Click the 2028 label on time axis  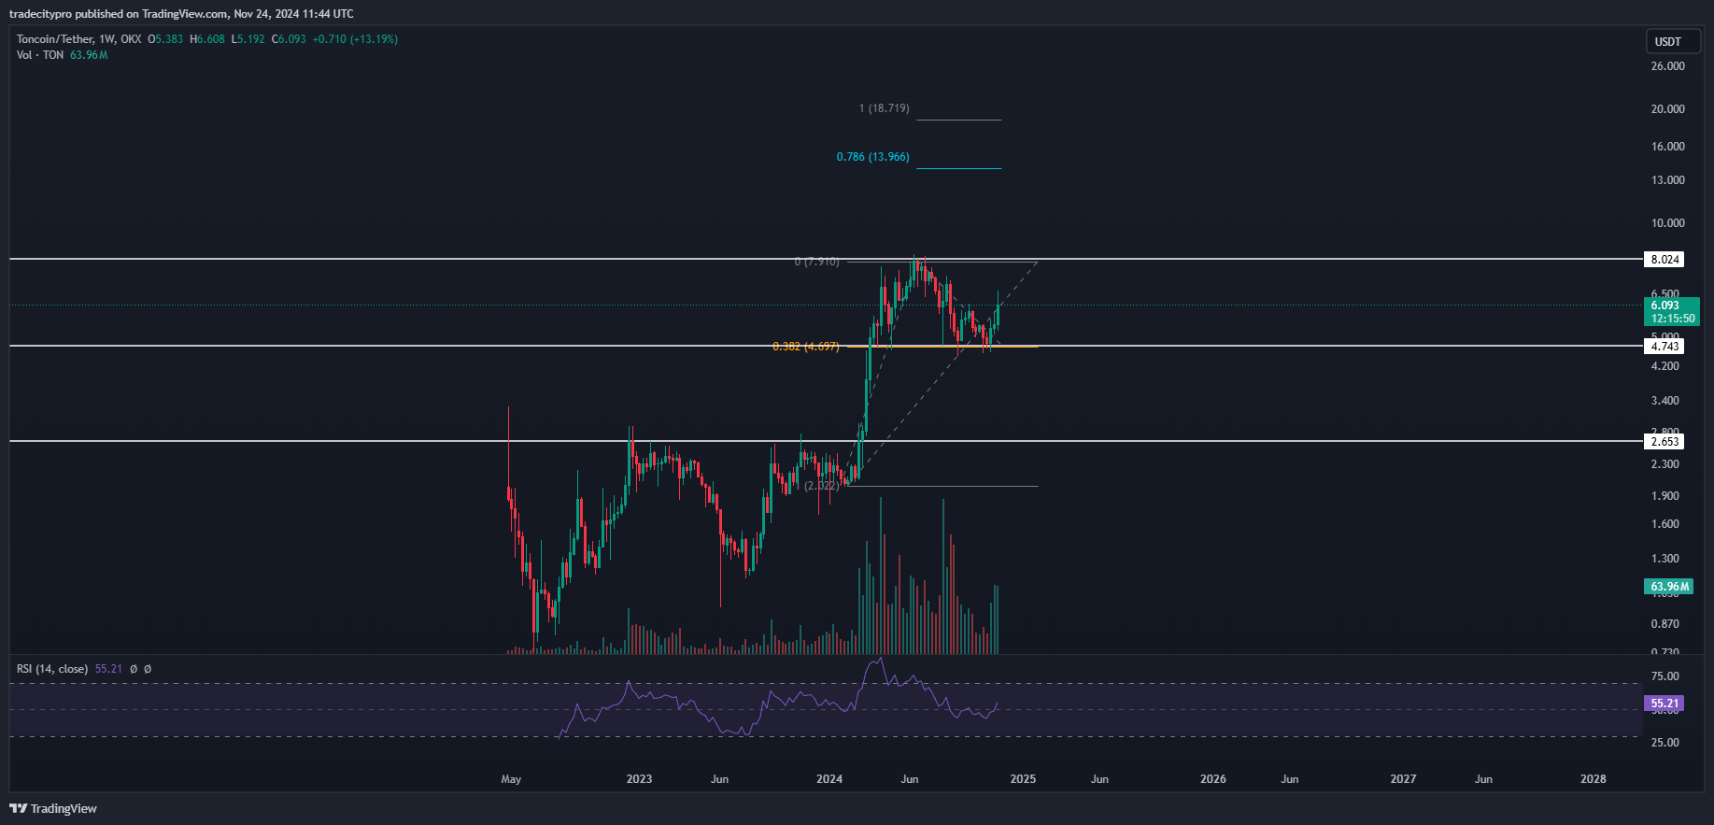point(1594,779)
